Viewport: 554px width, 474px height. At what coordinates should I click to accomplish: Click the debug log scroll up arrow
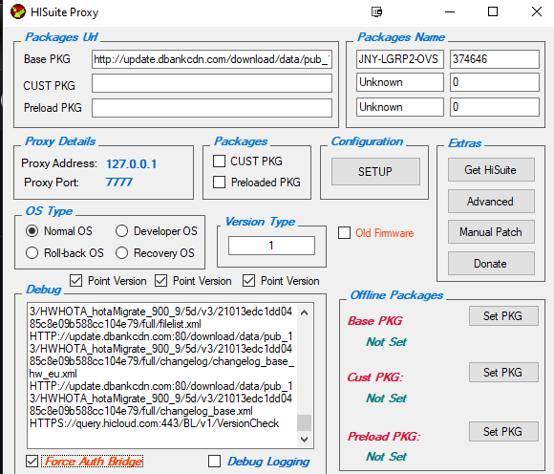point(304,312)
